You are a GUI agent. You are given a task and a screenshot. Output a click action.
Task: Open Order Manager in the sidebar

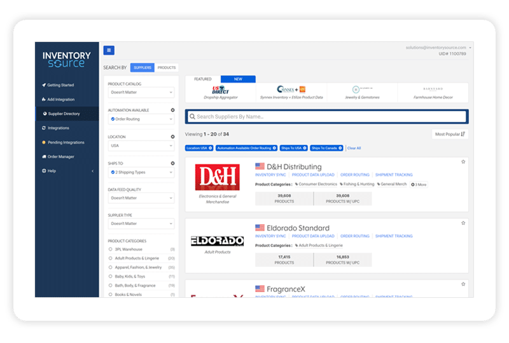tap(61, 156)
